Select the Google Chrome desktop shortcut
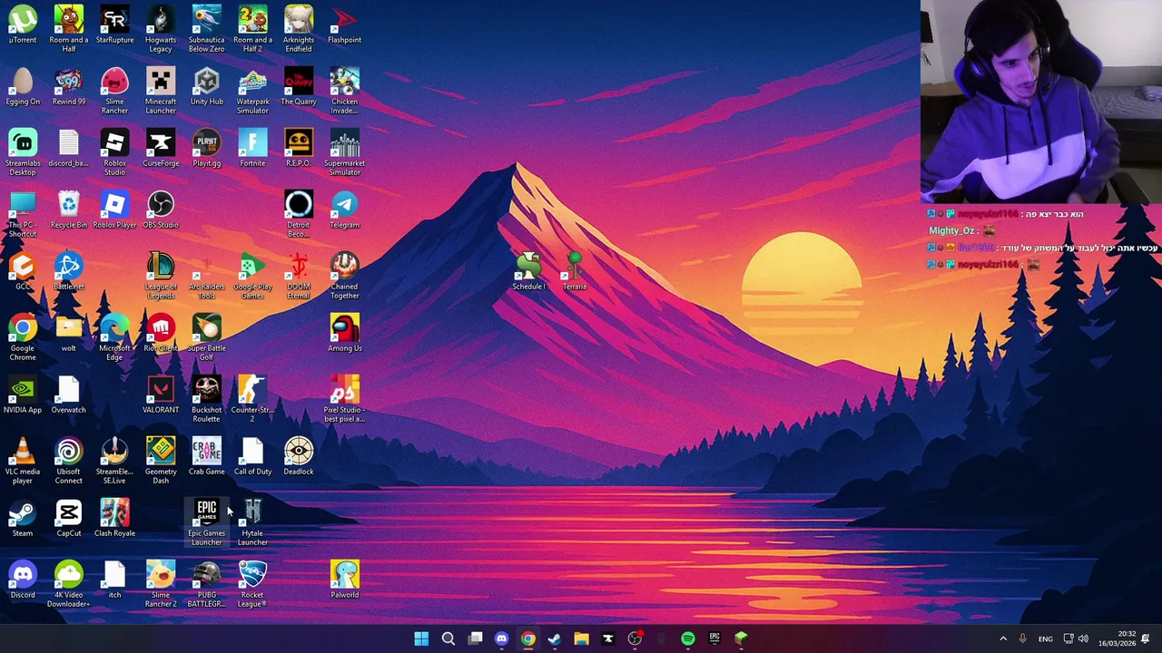 click(23, 337)
